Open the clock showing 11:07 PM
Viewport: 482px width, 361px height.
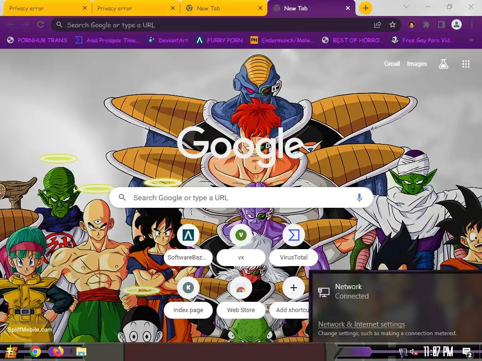click(x=438, y=352)
